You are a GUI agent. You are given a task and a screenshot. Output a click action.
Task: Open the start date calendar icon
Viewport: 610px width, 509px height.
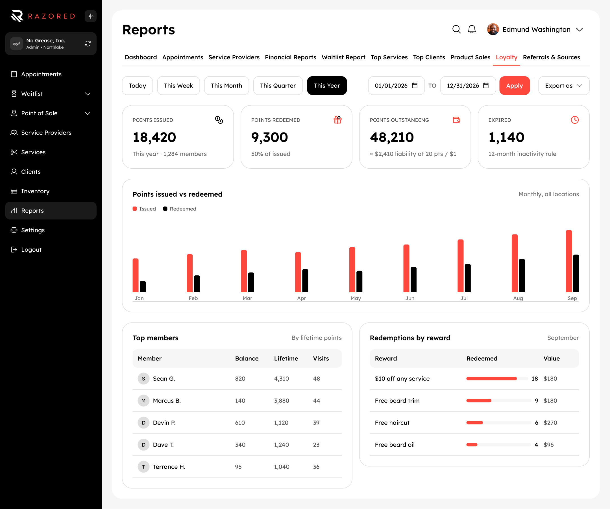[x=415, y=85]
